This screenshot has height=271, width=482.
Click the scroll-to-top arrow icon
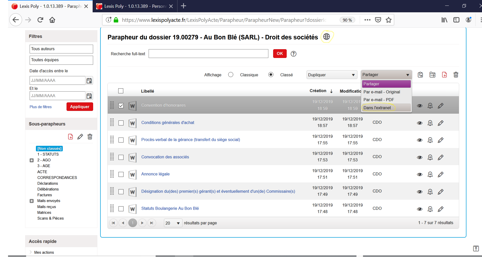(x=476, y=248)
